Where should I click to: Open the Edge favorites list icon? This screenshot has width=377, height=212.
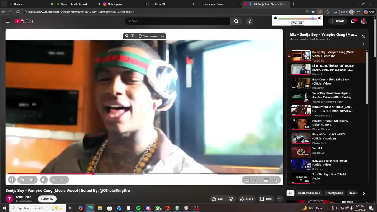[335, 12]
